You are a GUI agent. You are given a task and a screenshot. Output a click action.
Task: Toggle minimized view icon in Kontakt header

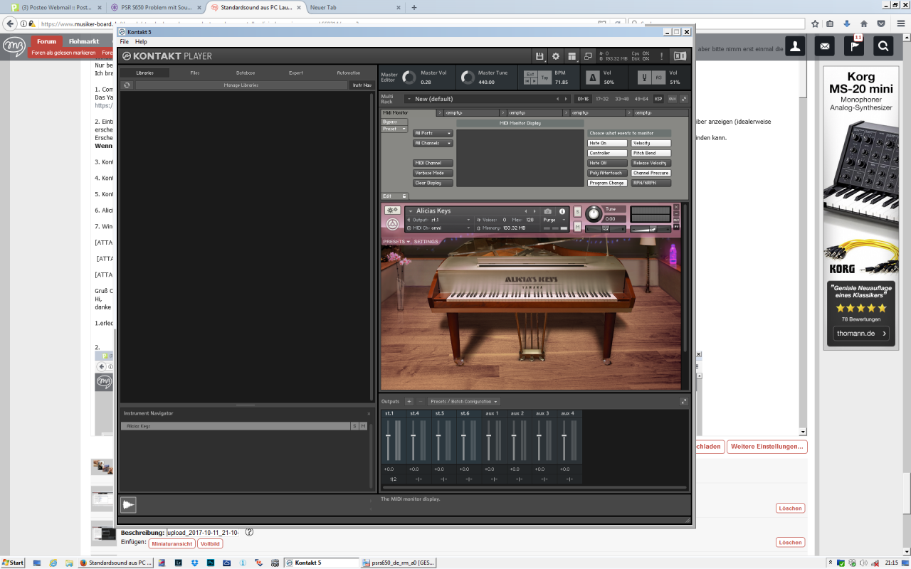588,56
